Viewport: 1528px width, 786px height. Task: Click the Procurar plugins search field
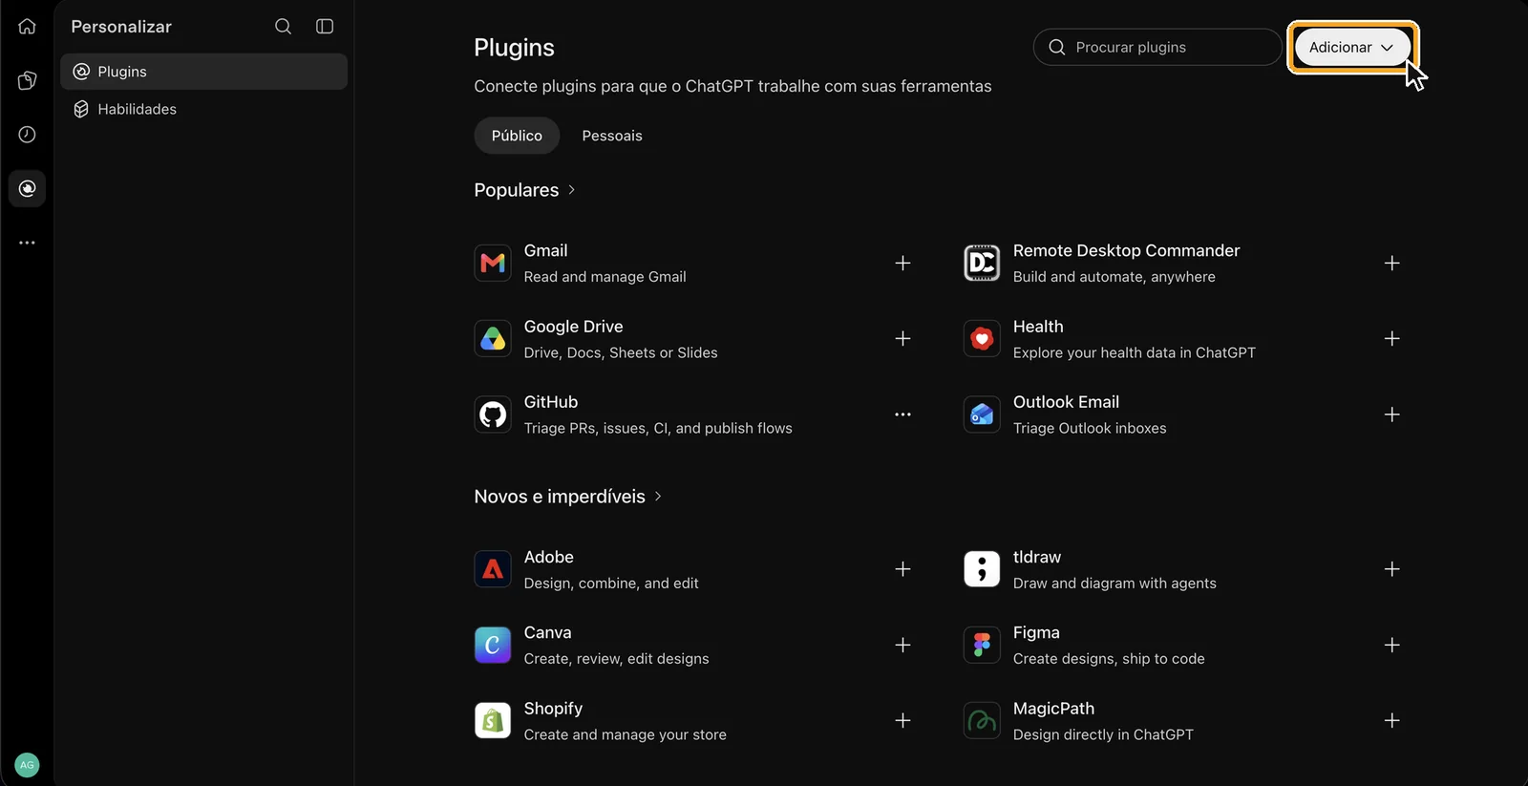[x=1157, y=47]
